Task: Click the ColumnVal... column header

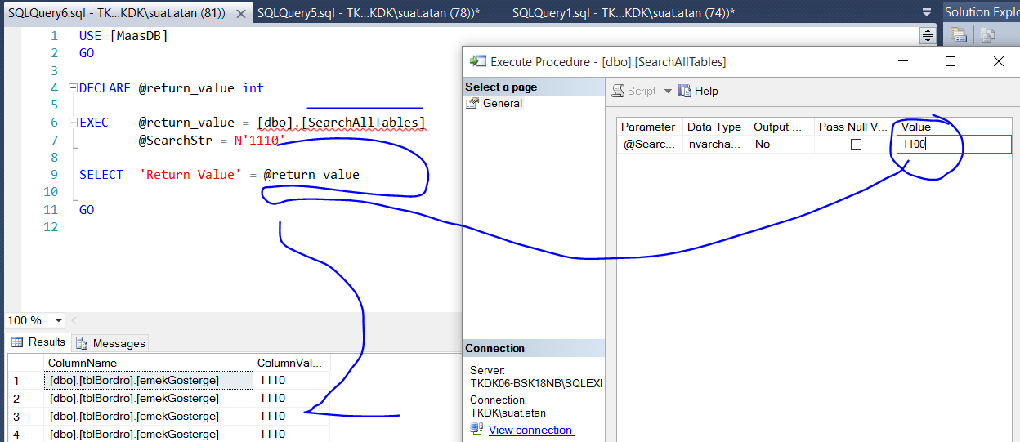Action: [x=291, y=363]
